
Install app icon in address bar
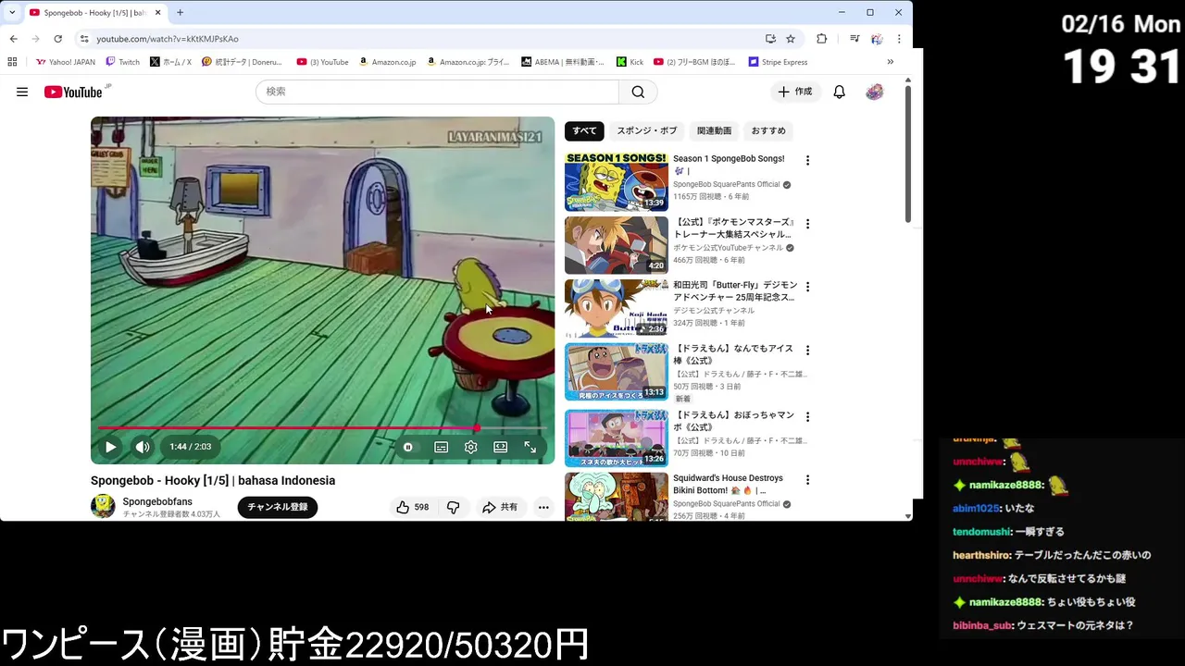pyautogui.click(x=770, y=39)
